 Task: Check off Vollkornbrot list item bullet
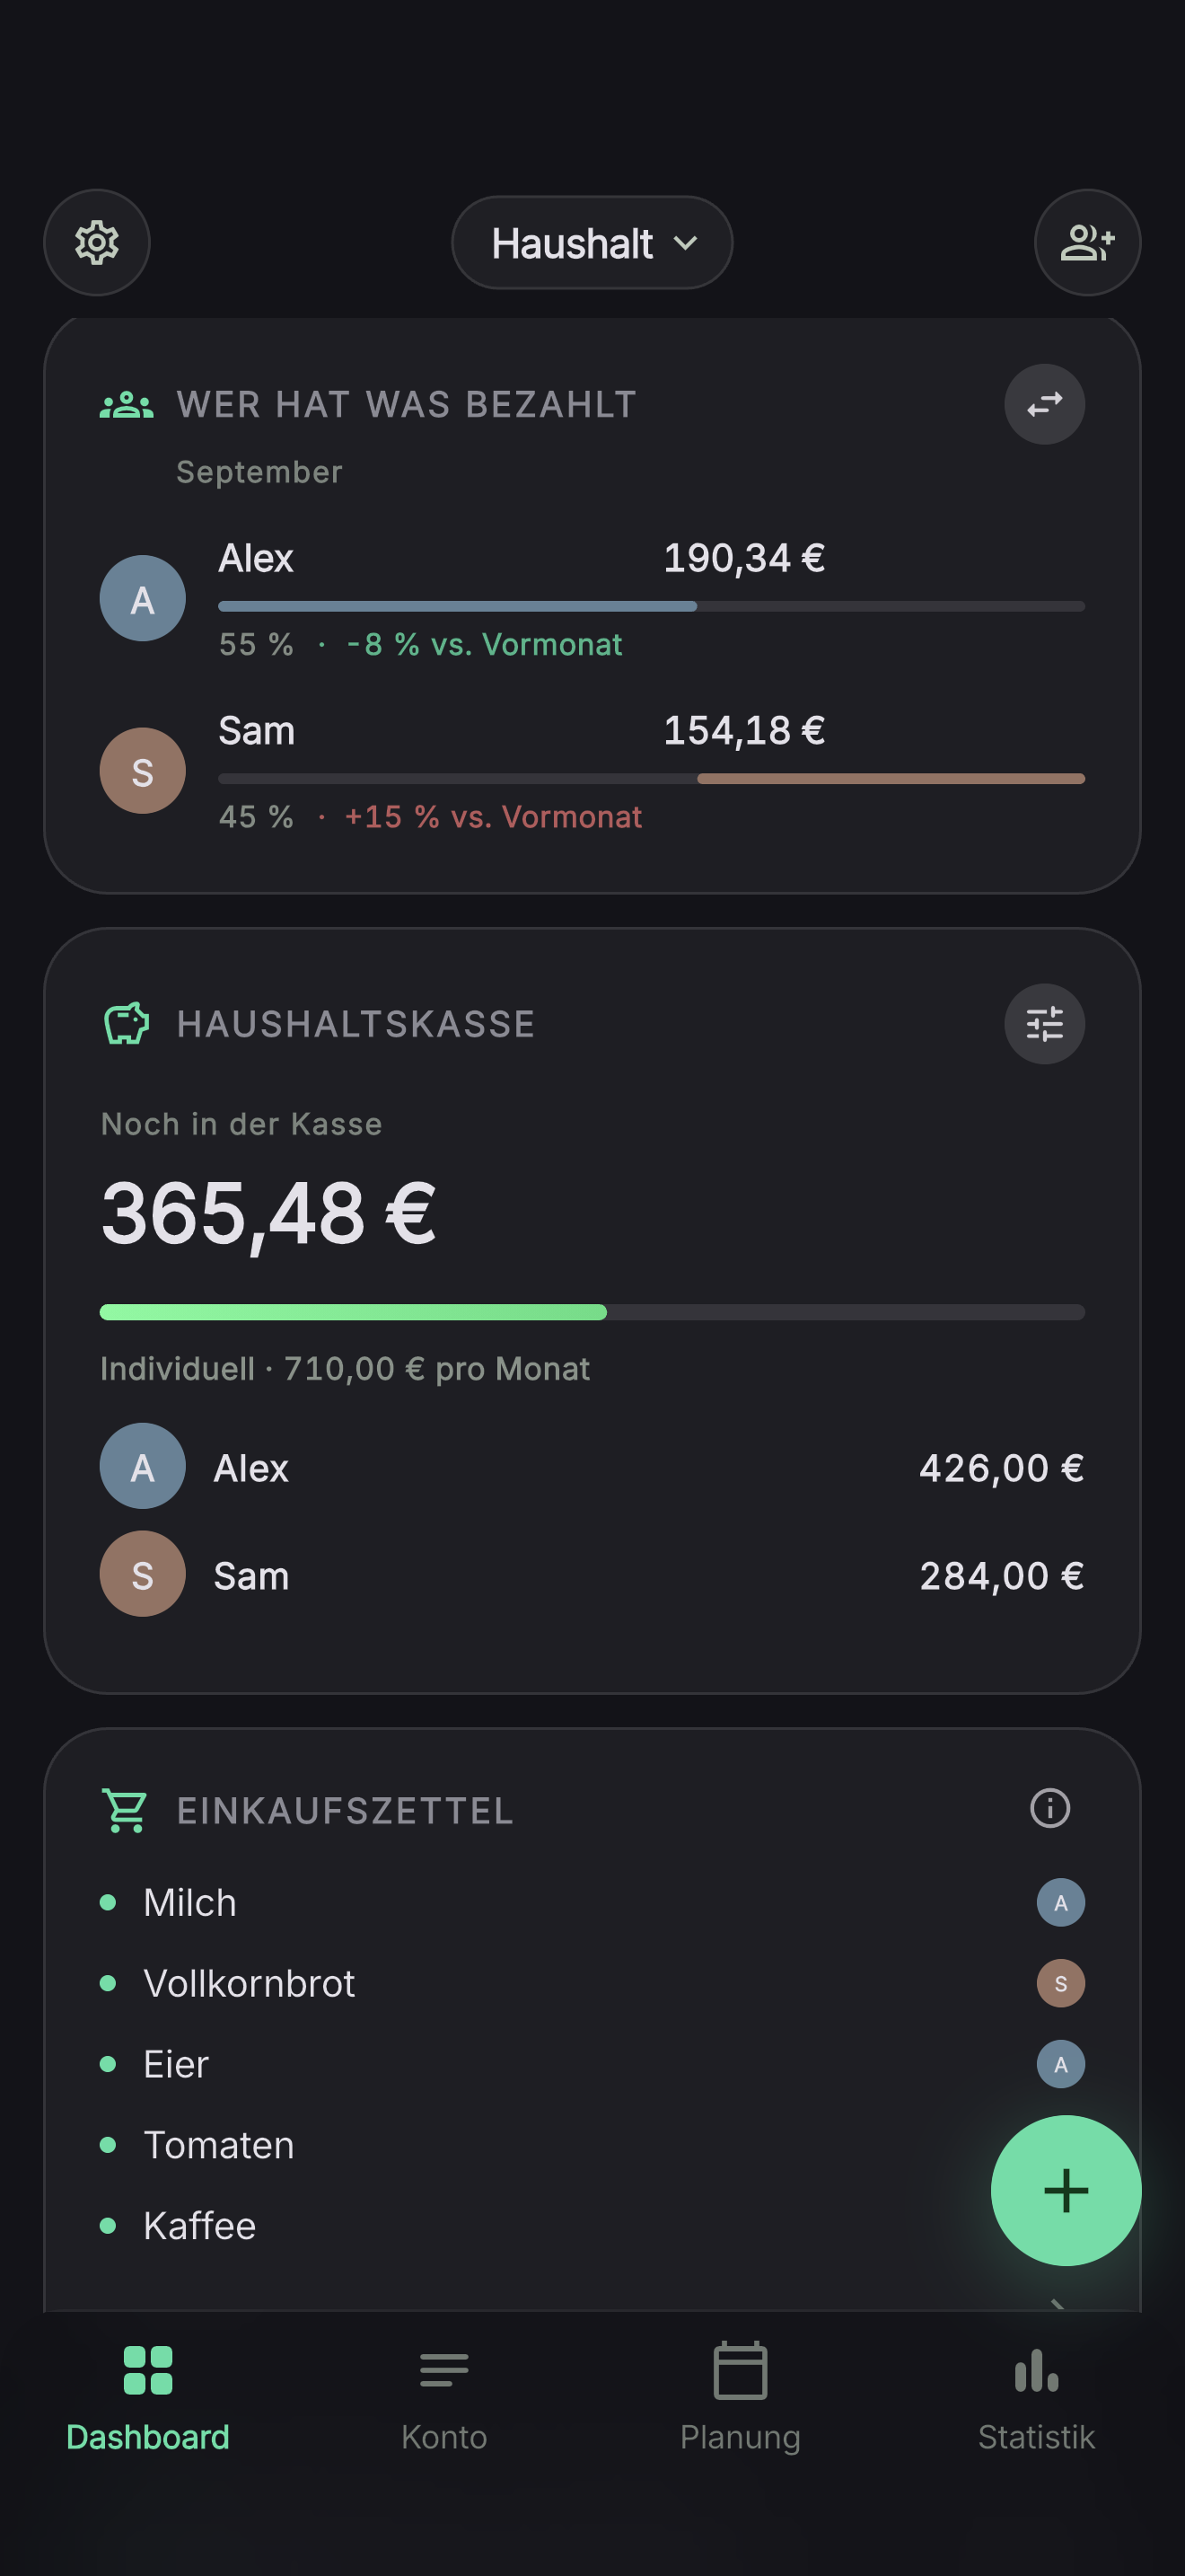click(x=108, y=1983)
